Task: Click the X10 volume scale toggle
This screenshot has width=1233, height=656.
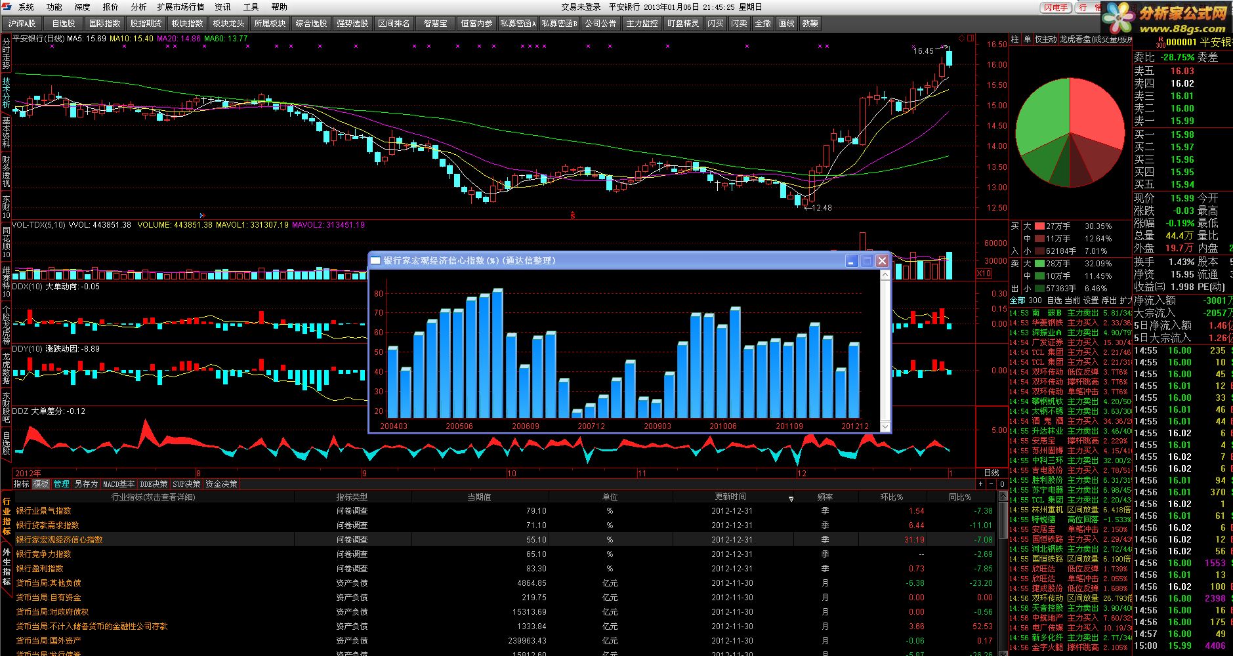Action: coord(984,274)
